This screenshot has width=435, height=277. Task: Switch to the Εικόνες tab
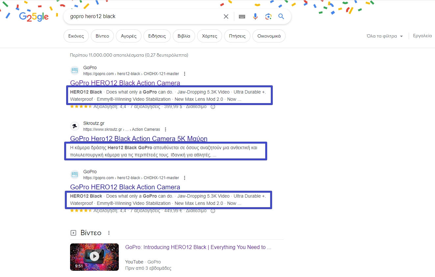click(x=76, y=36)
